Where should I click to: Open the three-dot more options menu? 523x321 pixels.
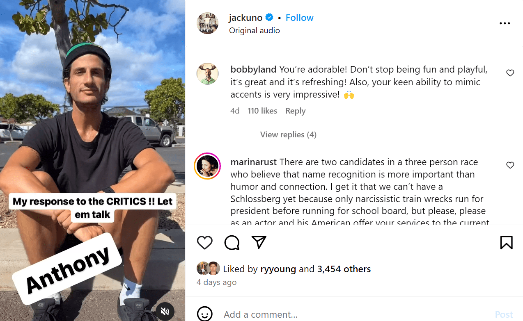[505, 23]
